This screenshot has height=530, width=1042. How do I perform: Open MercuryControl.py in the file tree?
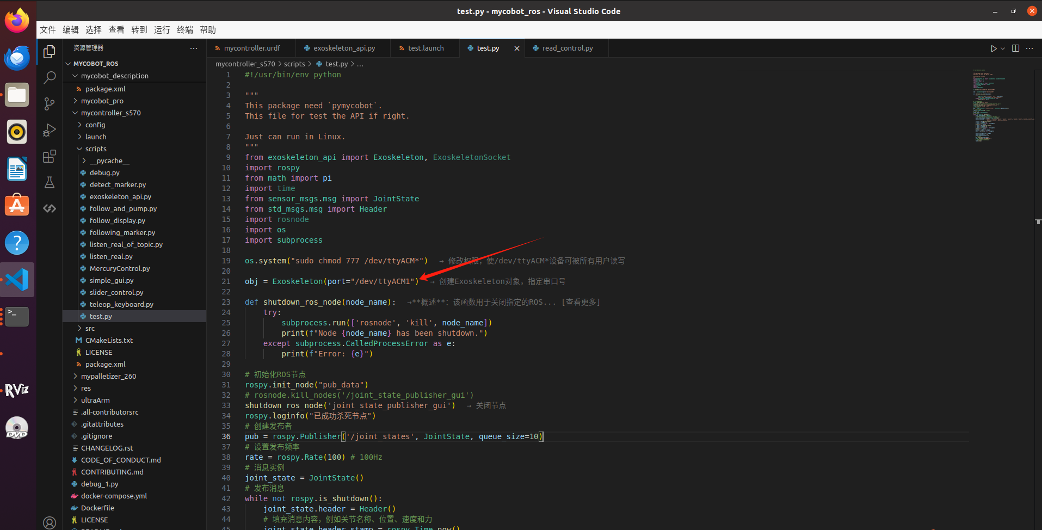tap(134, 268)
